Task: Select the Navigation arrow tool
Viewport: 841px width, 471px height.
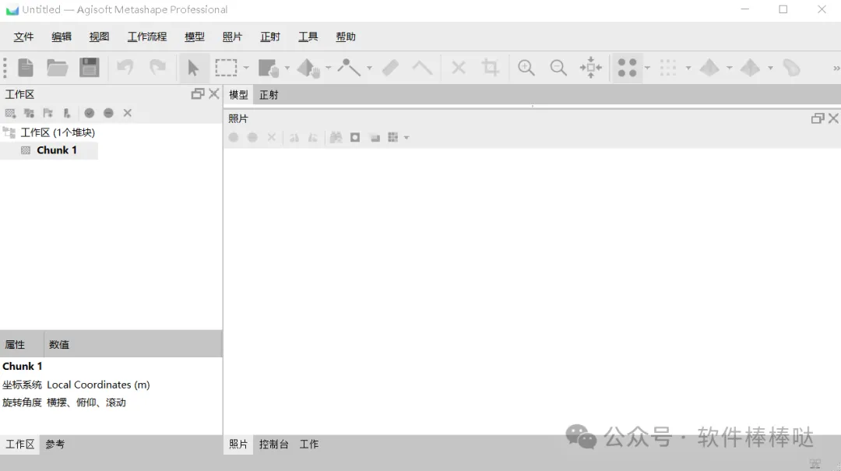Action: tap(193, 68)
